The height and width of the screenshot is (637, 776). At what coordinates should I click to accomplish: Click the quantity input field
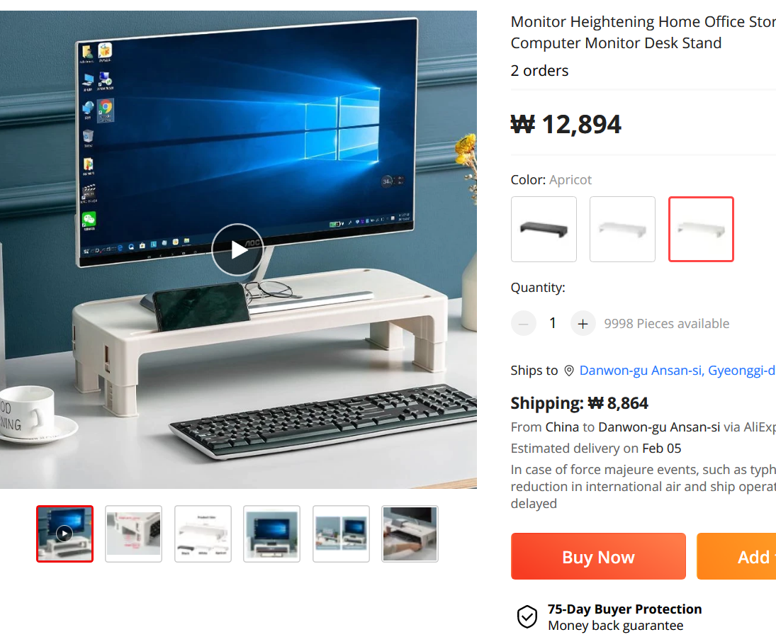pos(553,324)
